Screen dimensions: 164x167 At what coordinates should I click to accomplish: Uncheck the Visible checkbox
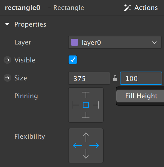click(73, 60)
